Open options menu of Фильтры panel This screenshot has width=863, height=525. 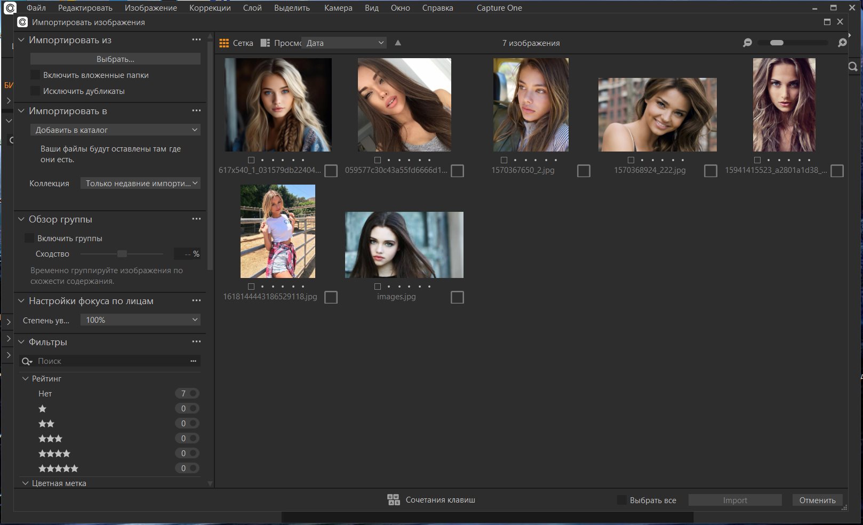pyautogui.click(x=196, y=342)
